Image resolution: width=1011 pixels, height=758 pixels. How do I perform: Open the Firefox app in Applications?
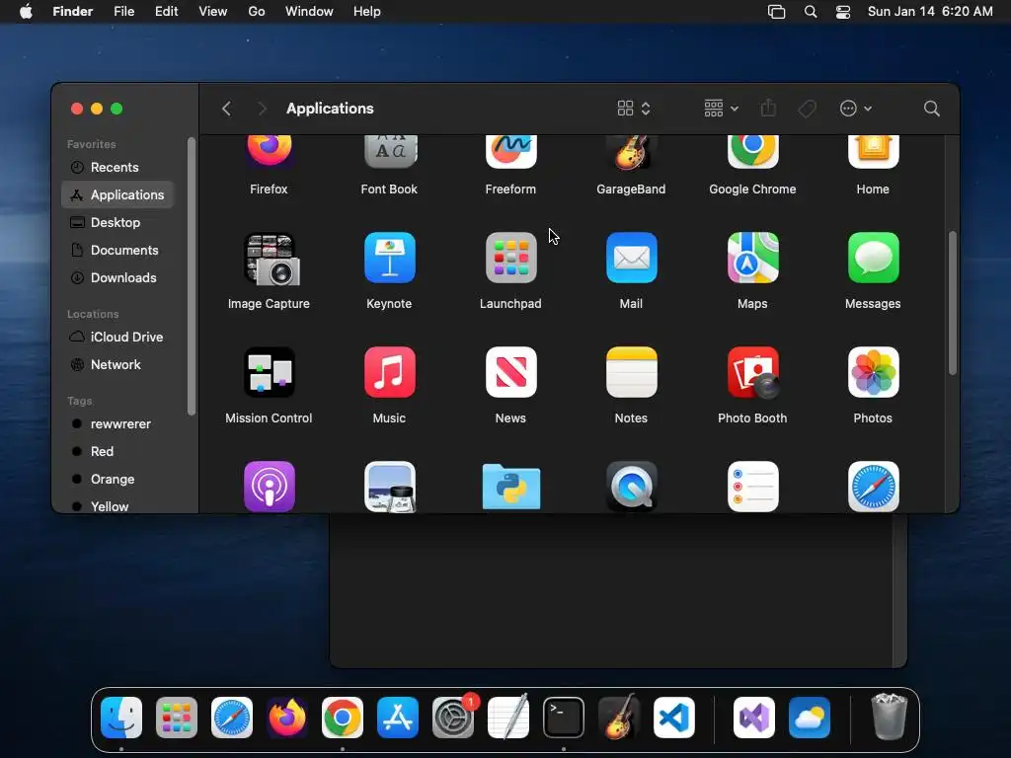pyautogui.click(x=269, y=152)
